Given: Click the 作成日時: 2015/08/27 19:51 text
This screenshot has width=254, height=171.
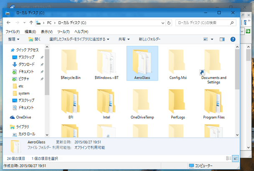Looking at the screenshot, I should pos(25,166).
